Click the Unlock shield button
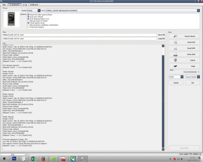Viewport: 203px width, 162px height. coord(184,60)
